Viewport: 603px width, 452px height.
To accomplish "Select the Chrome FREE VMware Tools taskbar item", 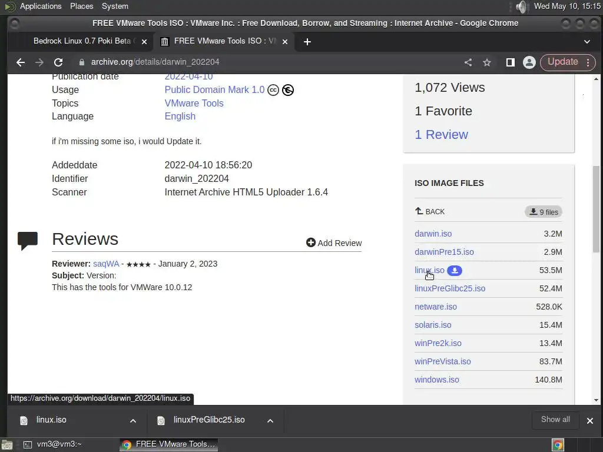I will (169, 444).
